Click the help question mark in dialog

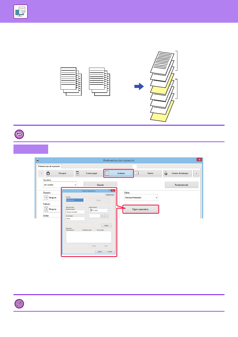point(109,191)
